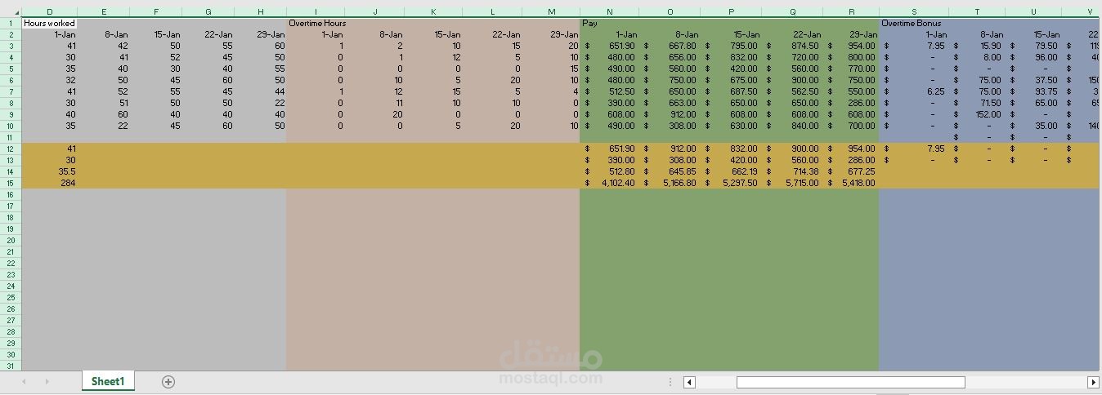1102x395 pixels.
Task: Select column G header
Action: [208, 12]
